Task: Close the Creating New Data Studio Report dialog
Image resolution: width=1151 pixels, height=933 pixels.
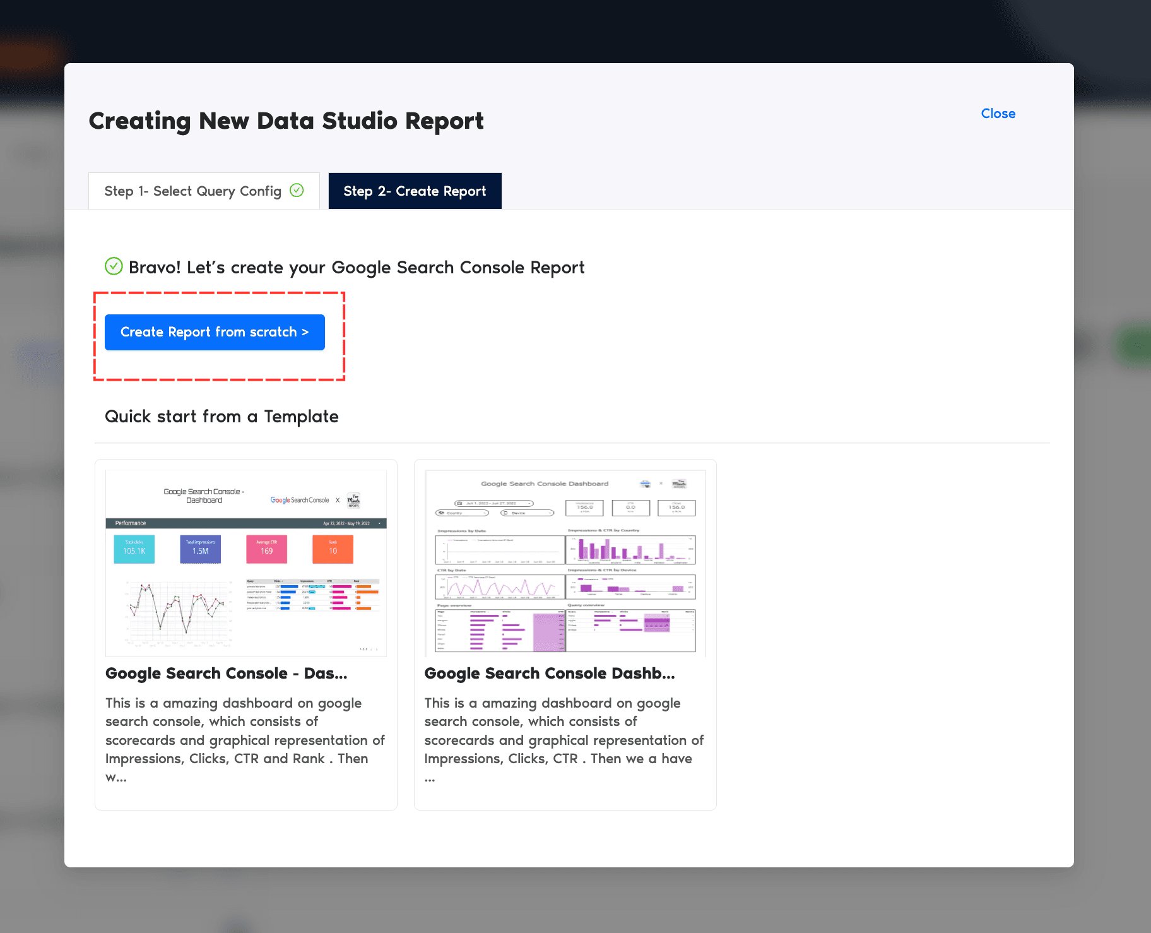Action: 998,114
